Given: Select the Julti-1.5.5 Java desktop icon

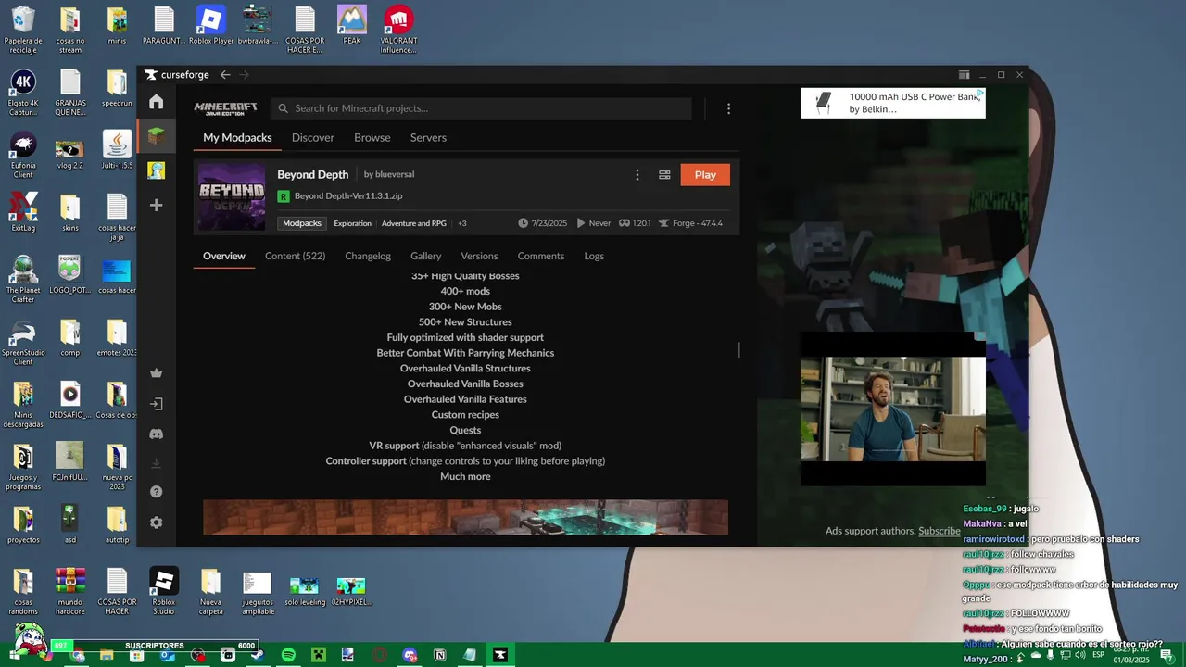Looking at the screenshot, I should 117,150.
